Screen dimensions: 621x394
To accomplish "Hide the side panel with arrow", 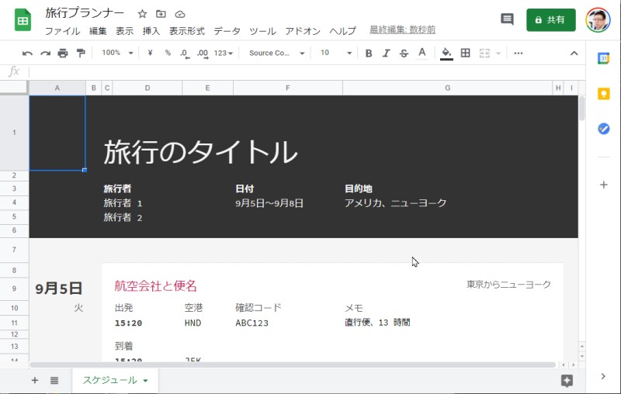I will 603,376.
